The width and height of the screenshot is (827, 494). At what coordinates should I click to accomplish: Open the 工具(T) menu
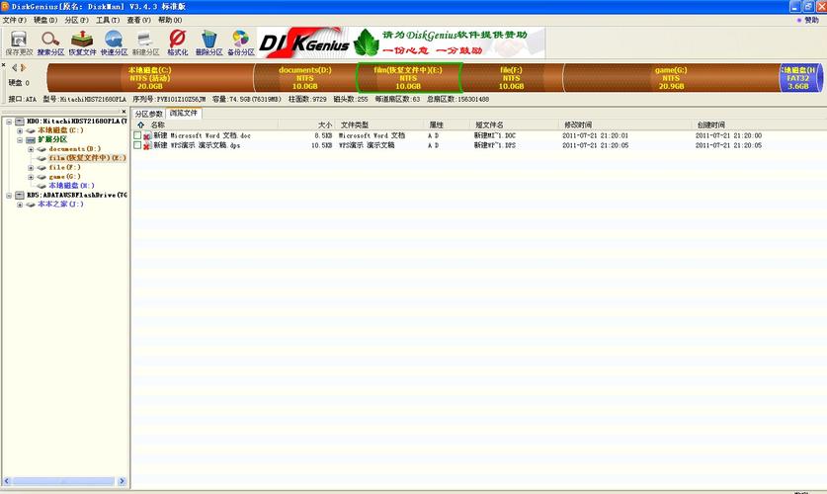point(108,20)
